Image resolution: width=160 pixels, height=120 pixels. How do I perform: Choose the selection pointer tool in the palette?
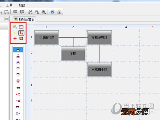(x=15, y=27)
